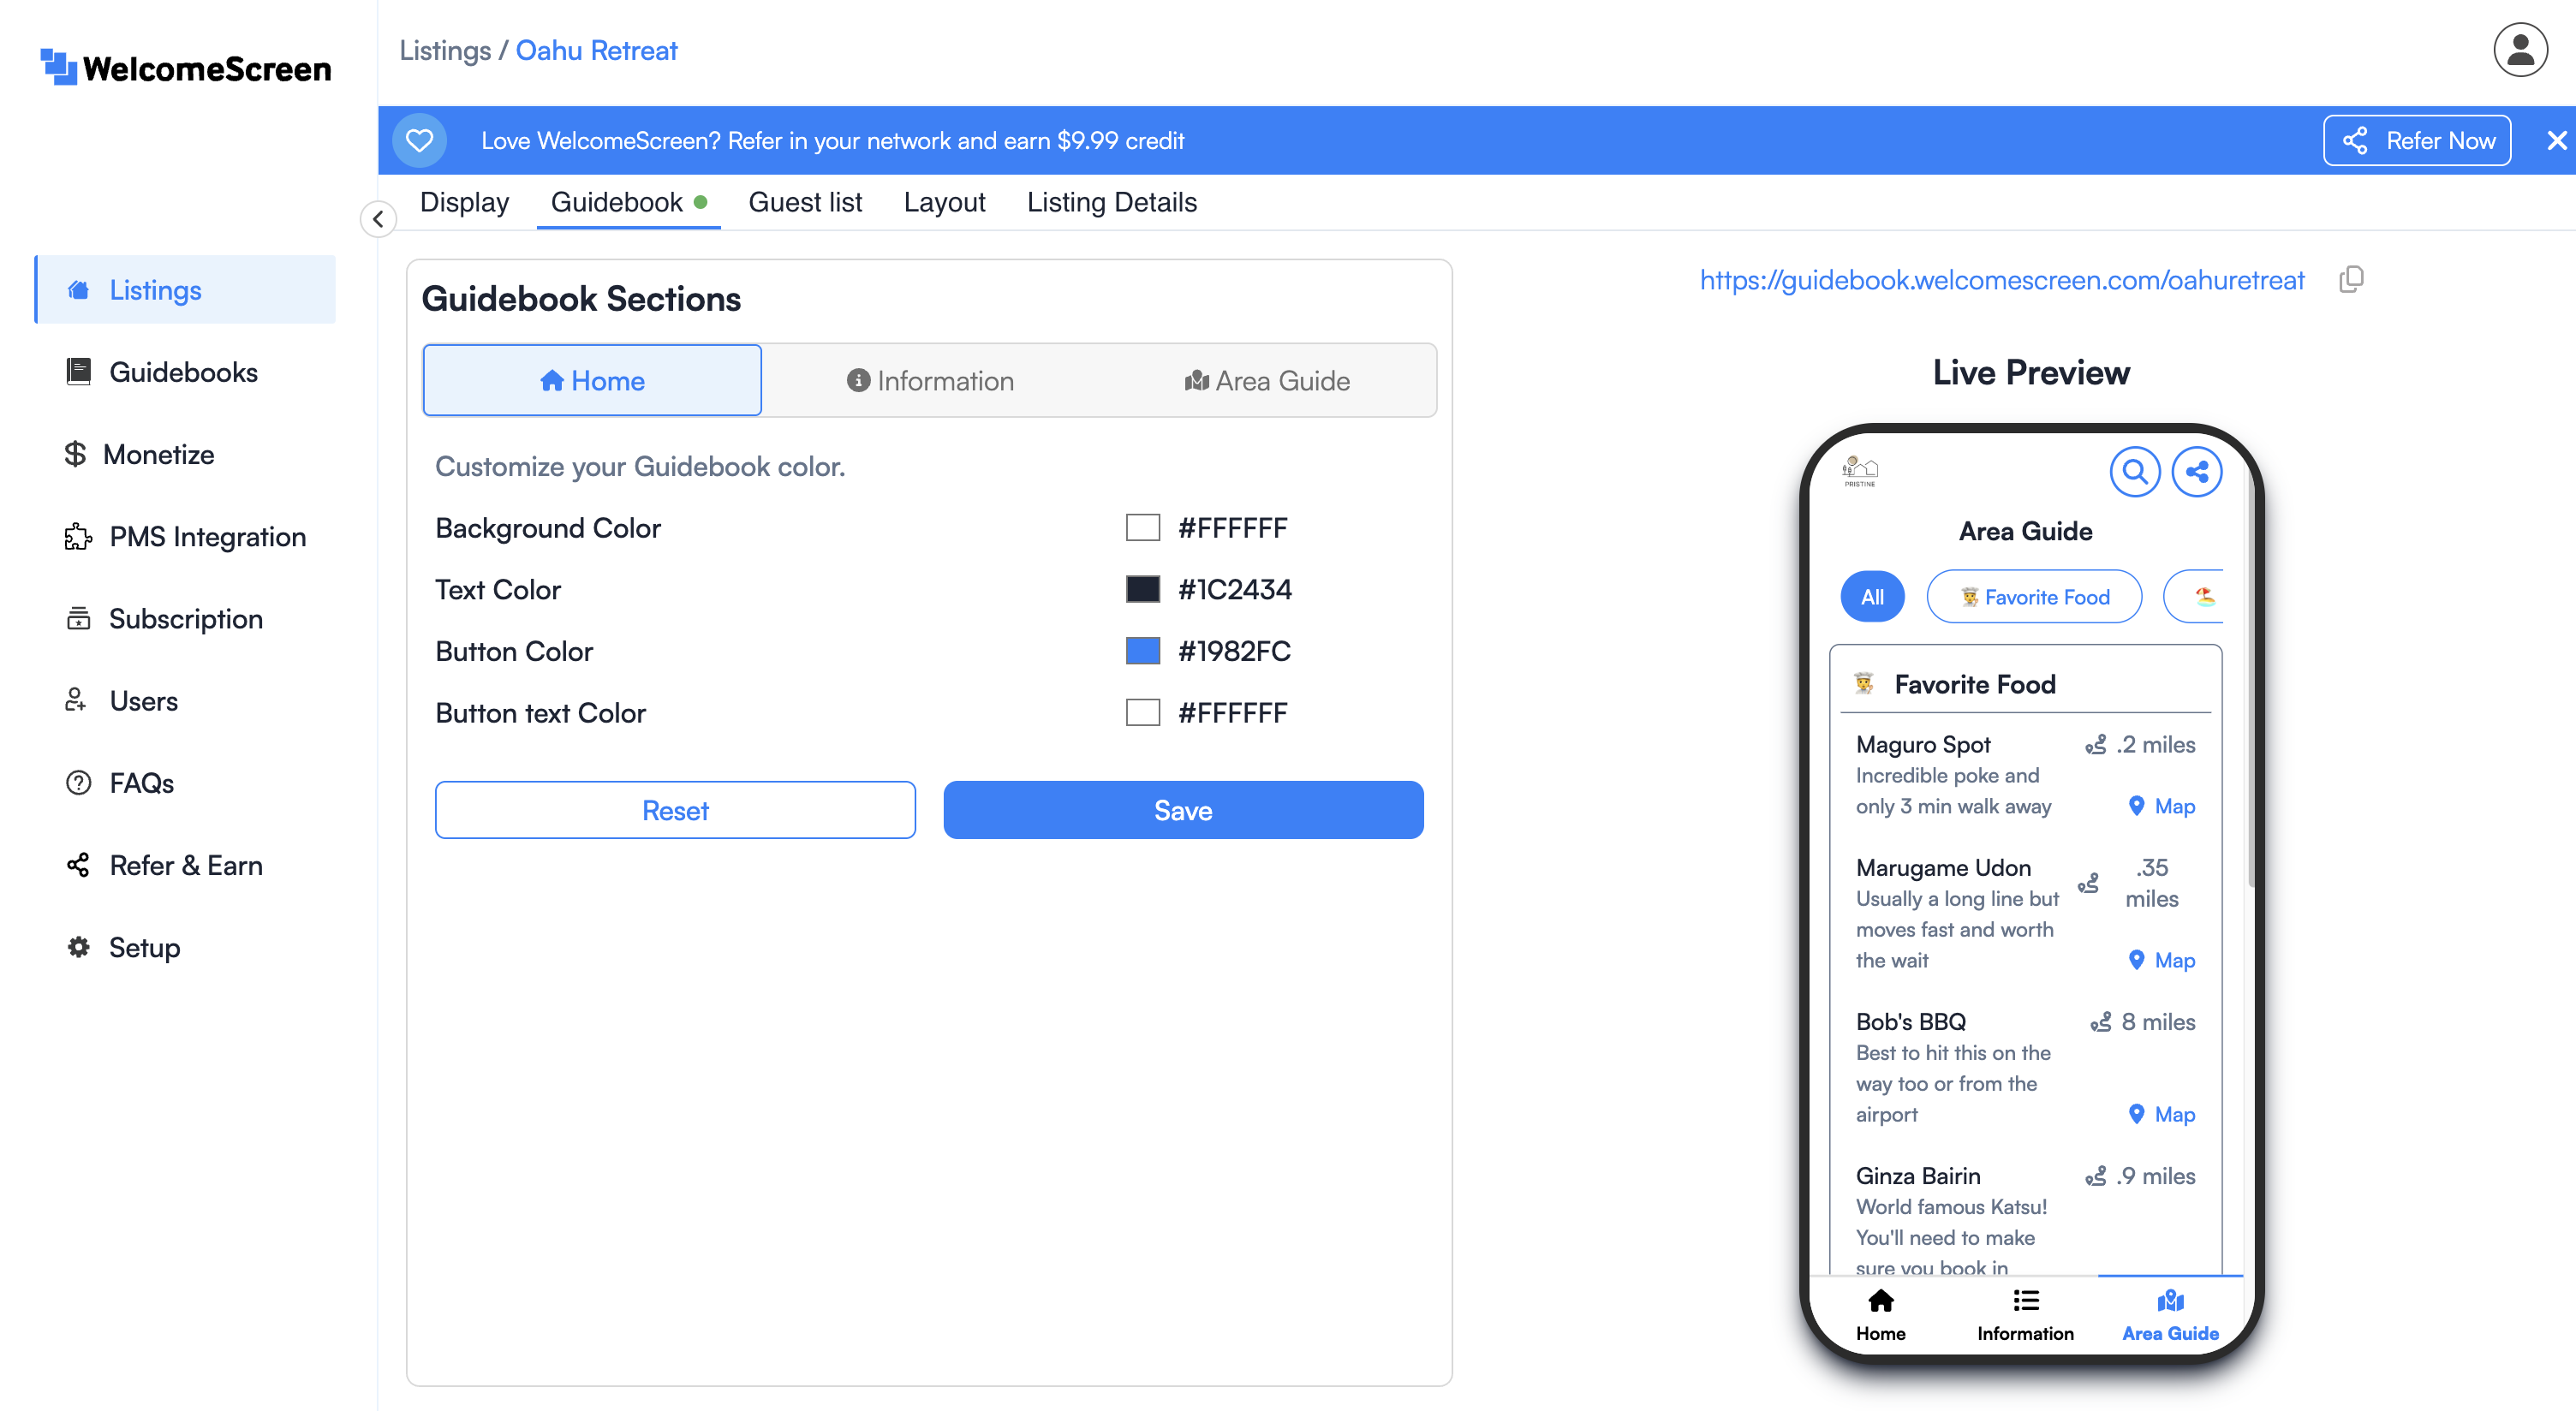
Task: Click the share icon in live preview
Action: pyautogui.click(x=2196, y=471)
